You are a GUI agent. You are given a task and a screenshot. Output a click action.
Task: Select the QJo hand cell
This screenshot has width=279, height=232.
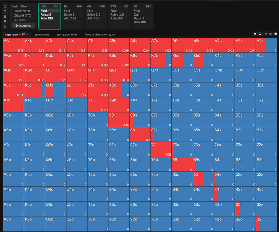56,90
